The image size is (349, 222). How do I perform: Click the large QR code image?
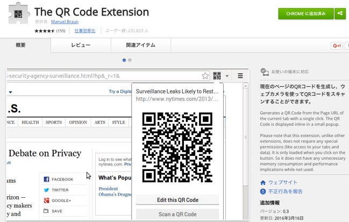point(177,147)
